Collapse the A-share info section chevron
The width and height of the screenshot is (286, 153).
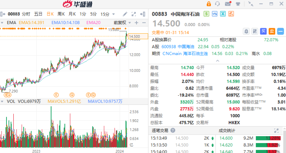[x=217, y=60]
